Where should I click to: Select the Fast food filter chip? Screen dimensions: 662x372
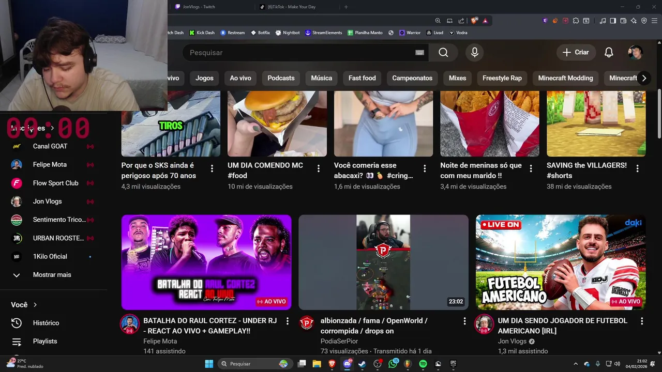(x=362, y=78)
